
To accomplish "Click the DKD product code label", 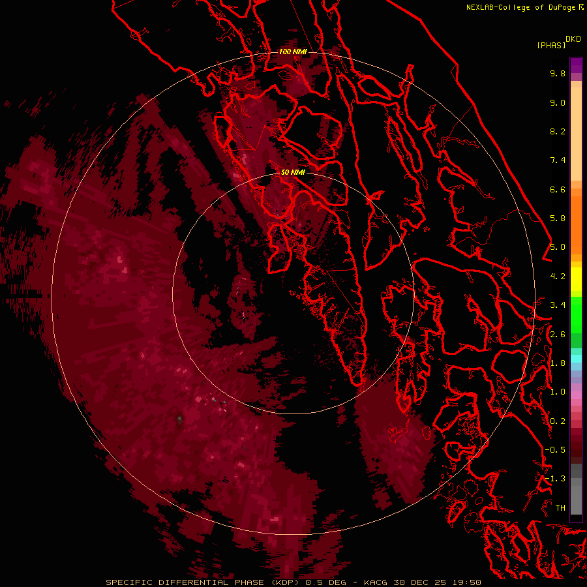I will tap(573, 39).
